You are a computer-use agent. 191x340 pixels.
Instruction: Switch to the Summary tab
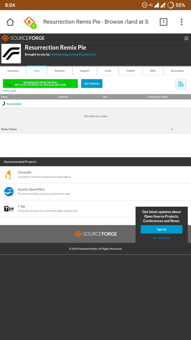[13, 71]
